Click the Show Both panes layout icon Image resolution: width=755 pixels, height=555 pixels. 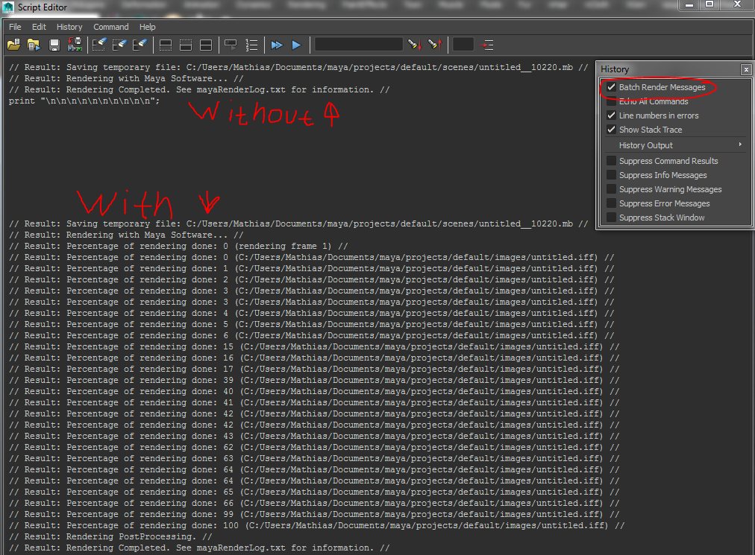206,45
